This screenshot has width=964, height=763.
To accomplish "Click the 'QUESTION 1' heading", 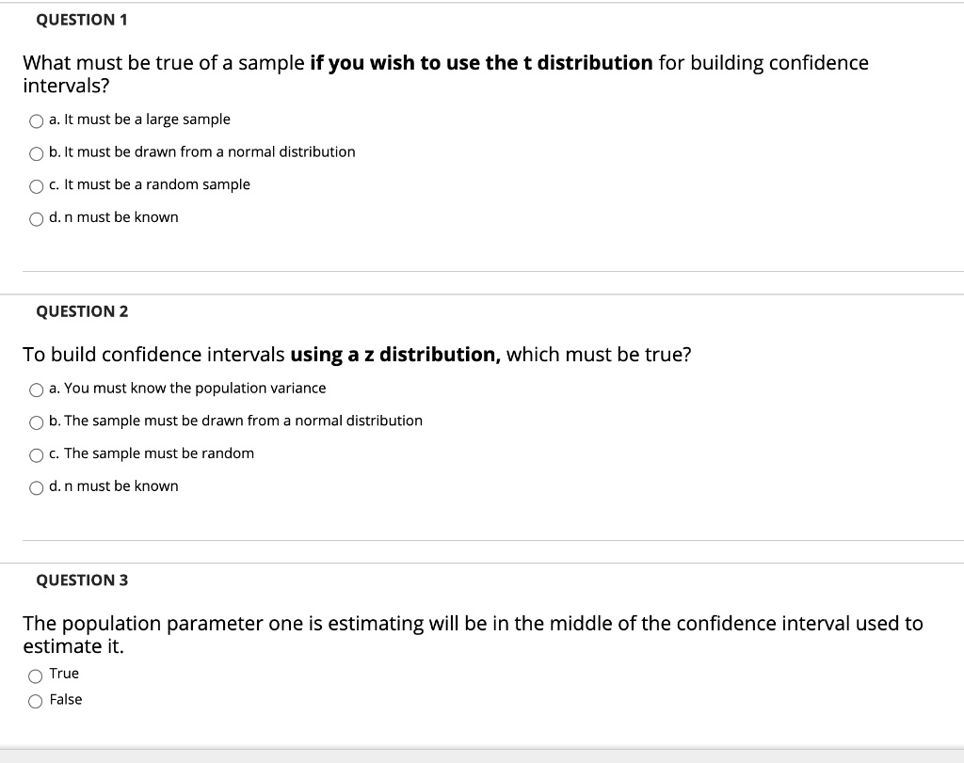I will 82,20.
